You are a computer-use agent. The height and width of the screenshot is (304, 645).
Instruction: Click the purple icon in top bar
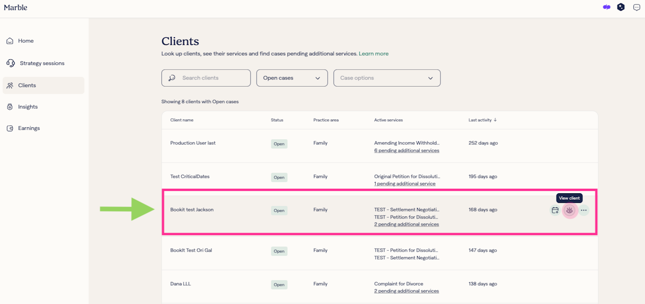tap(607, 8)
